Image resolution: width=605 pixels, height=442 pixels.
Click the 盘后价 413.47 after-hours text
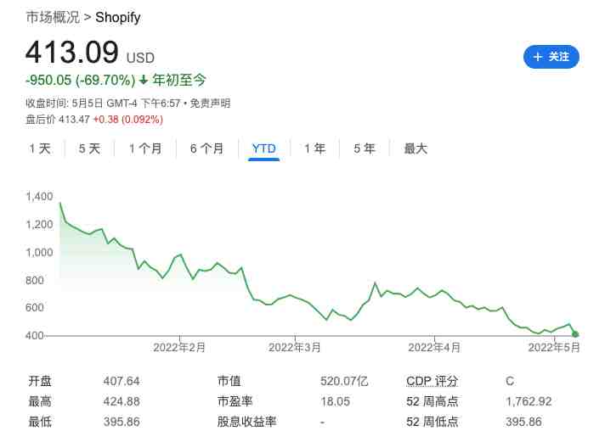click(x=58, y=120)
